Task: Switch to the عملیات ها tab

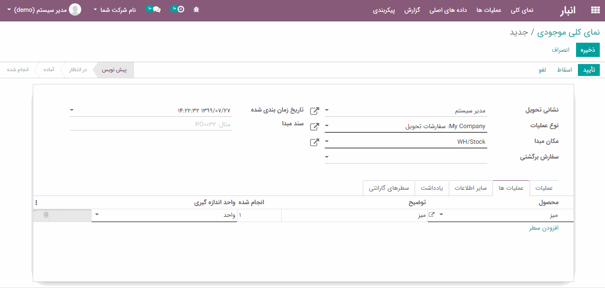Action: 511,188
